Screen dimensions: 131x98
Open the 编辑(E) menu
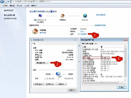pyautogui.click(x=12, y=6)
